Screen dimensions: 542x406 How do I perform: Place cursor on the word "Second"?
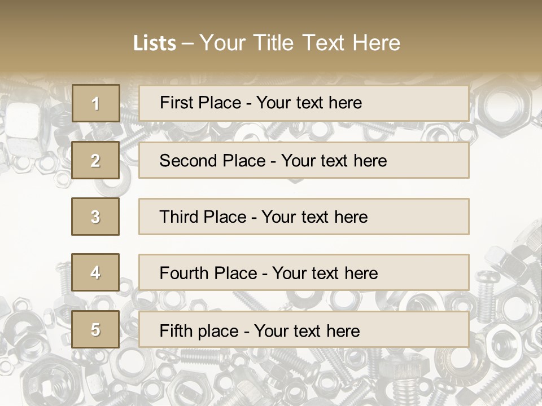(x=189, y=161)
